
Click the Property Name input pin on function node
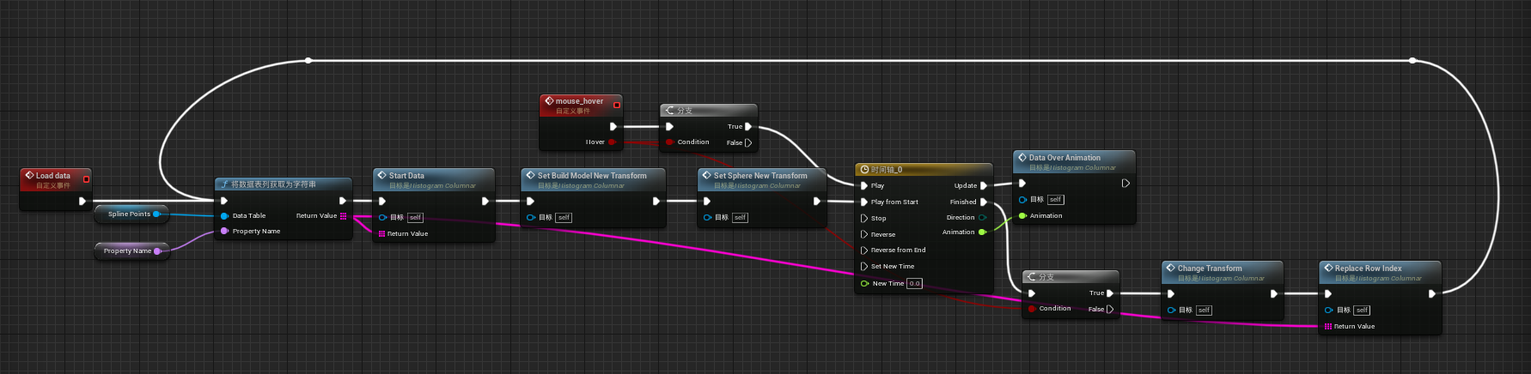[224, 231]
